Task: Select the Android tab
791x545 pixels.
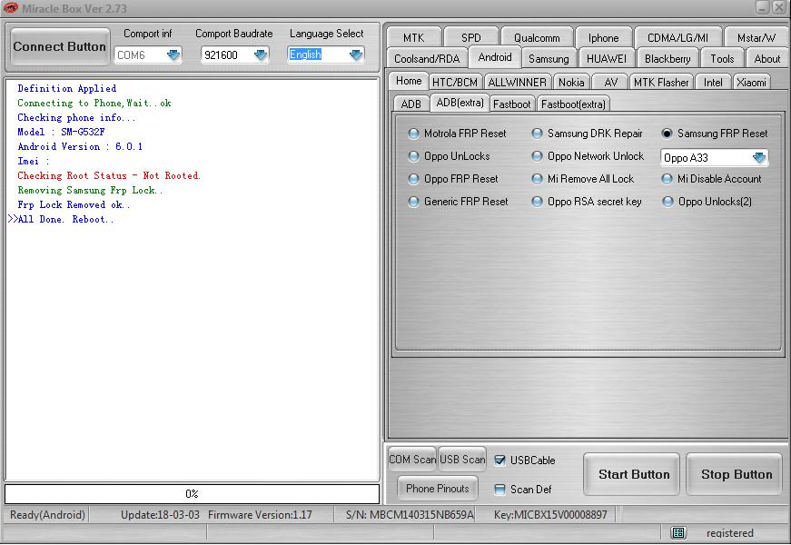Action: [495, 57]
